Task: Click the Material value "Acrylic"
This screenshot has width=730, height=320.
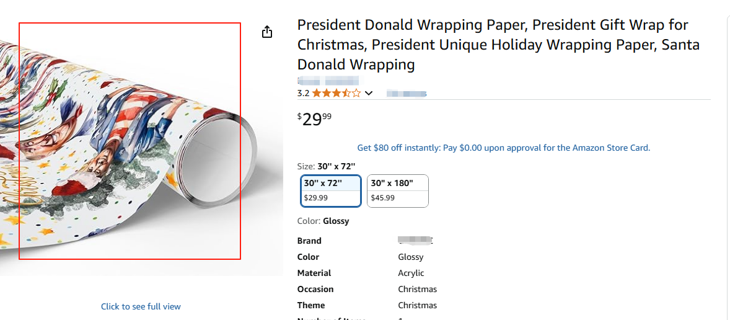Action: click(411, 273)
